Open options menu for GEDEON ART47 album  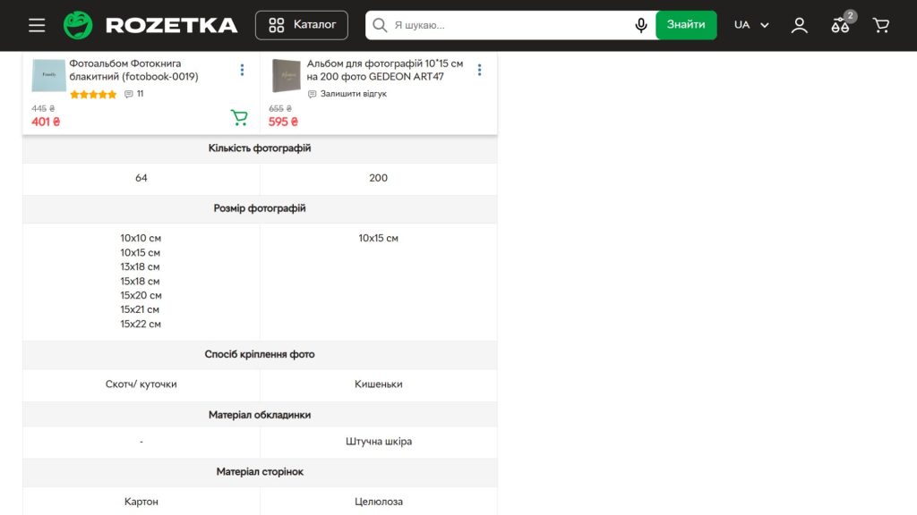tap(479, 70)
